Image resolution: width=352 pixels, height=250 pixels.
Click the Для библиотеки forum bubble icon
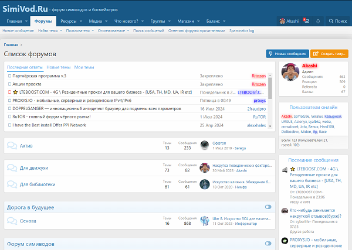coord(11,184)
